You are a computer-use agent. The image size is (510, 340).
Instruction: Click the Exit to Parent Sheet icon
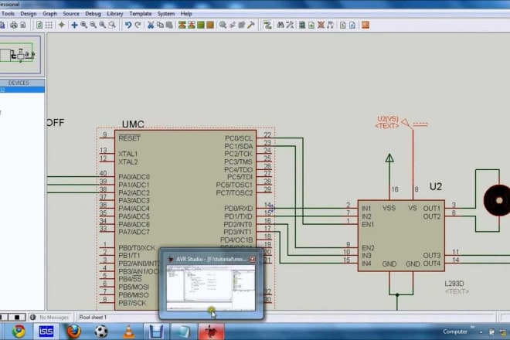pos(330,25)
